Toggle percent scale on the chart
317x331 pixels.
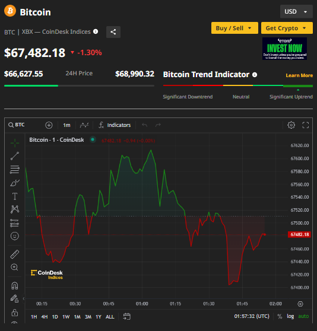[x=280, y=316]
